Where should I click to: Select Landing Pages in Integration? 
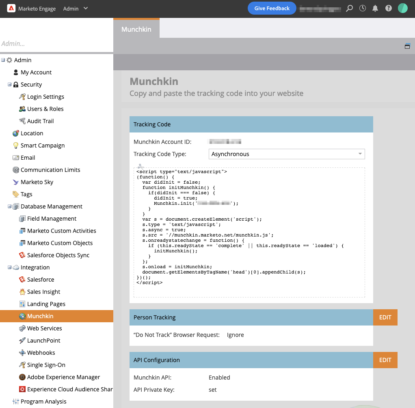coord(46,304)
